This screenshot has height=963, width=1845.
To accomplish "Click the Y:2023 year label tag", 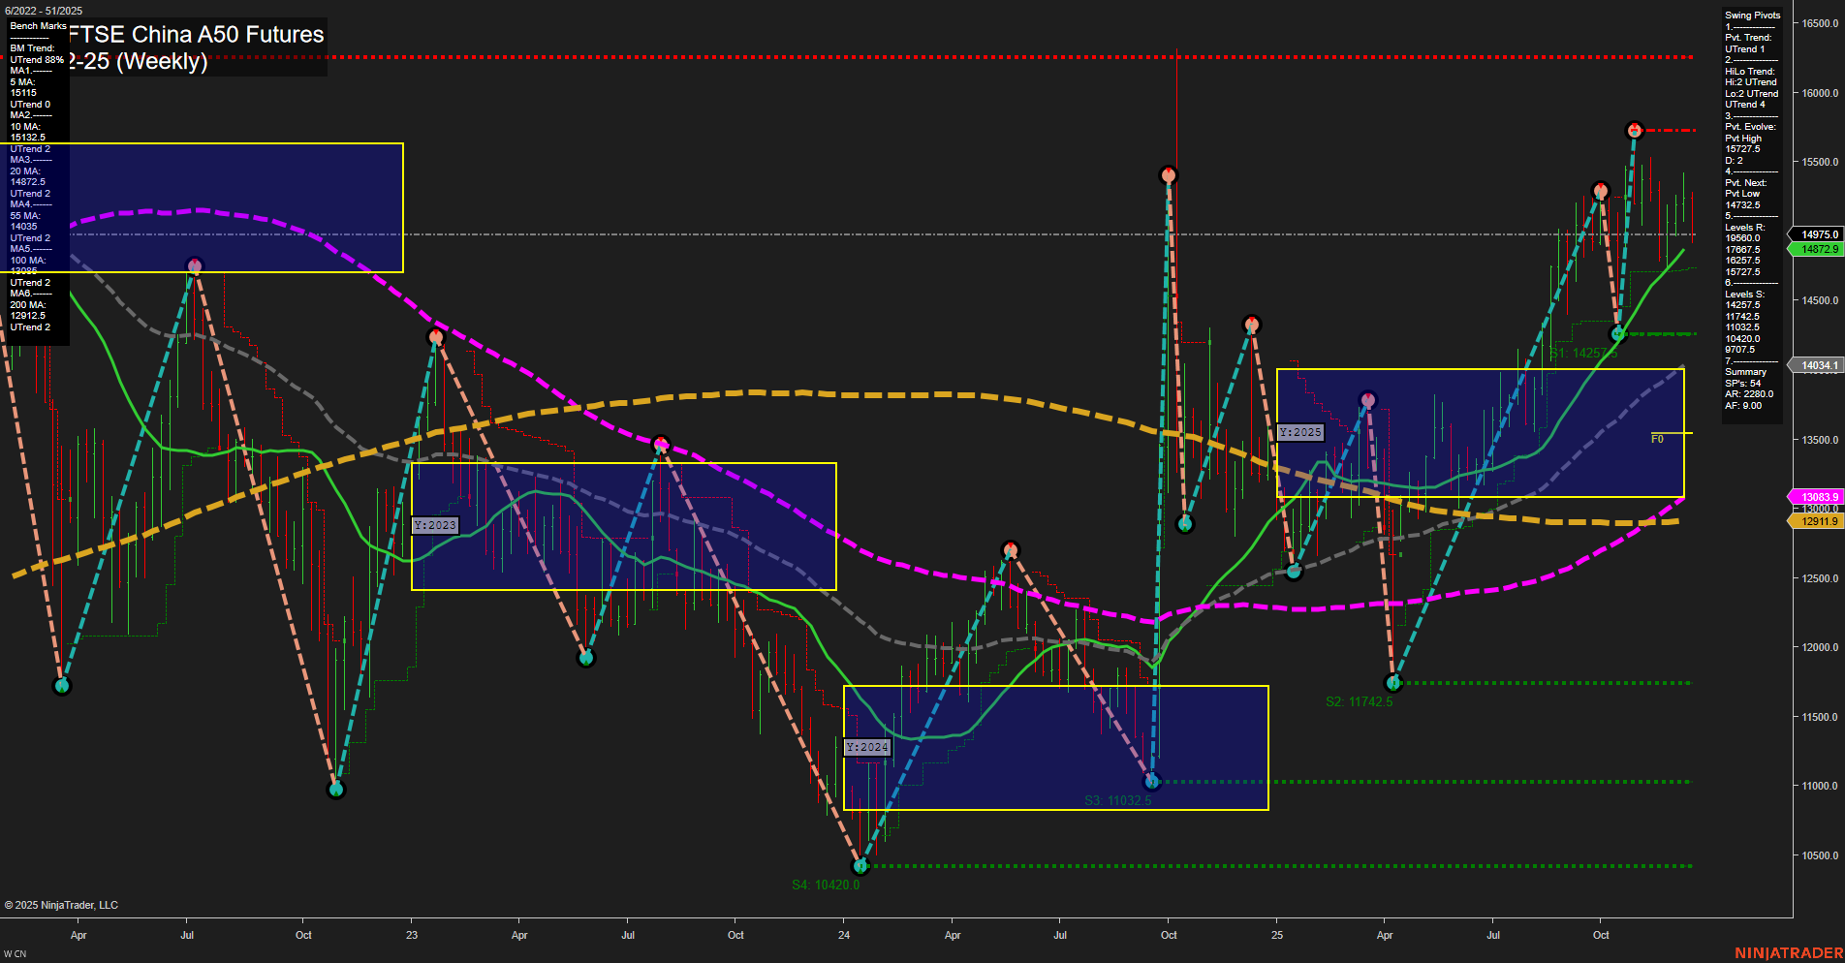I will (433, 524).
